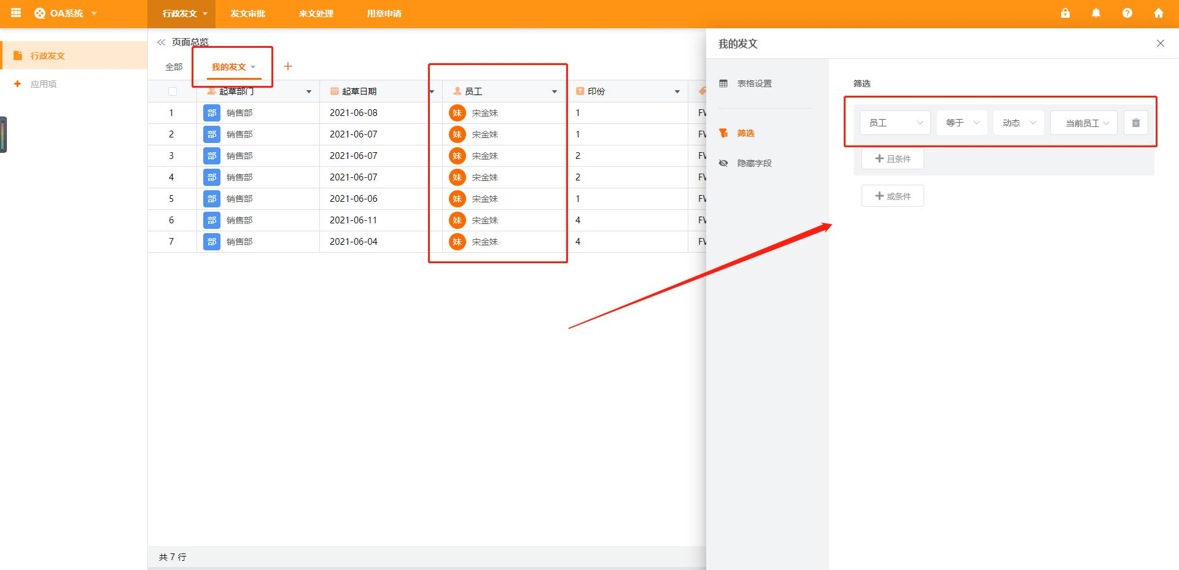Open 员工 column dropdown arrow
Screen dimensions: 1179x570
point(554,91)
